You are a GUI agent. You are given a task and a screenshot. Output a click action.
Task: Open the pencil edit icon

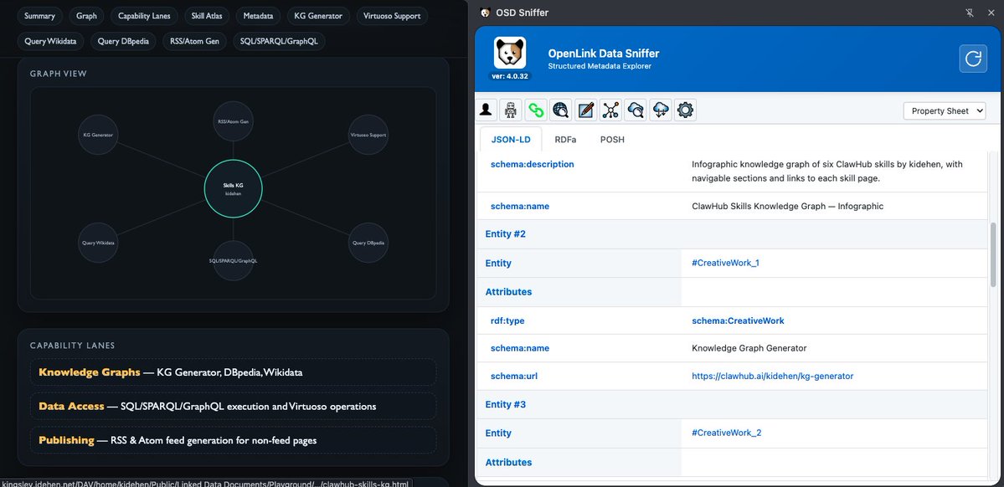[x=585, y=110]
